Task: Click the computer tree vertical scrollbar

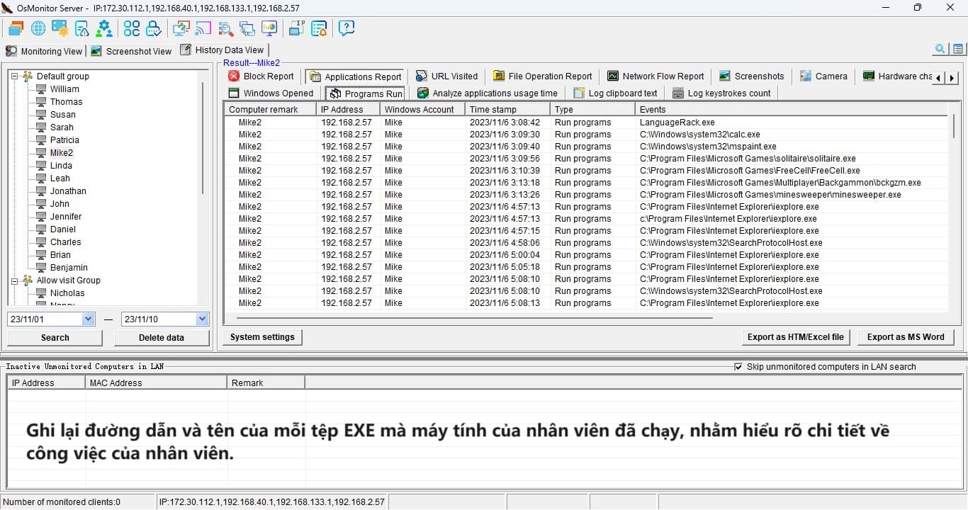Action: pyautogui.click(x=203, y=138)
